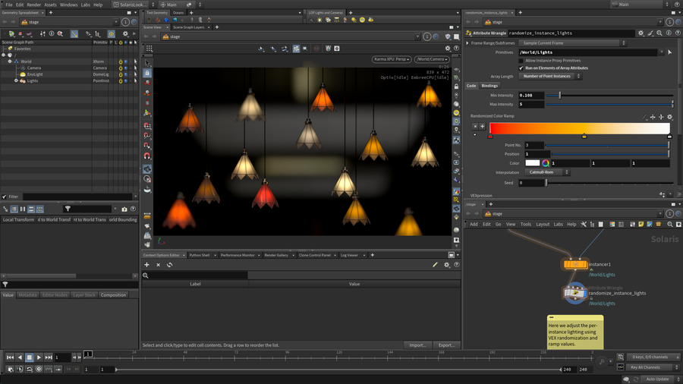Expand the World prim in scene graph
This screenshot has height=384, width=683.
[10, 61]
